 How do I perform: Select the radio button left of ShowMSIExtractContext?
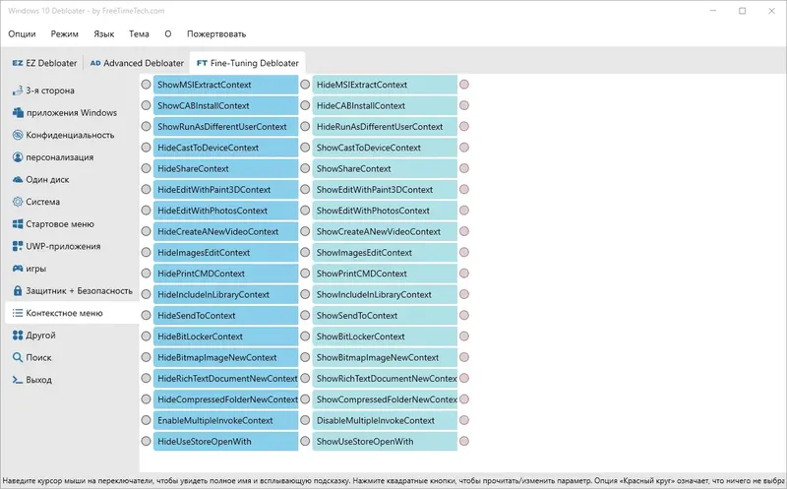(x=147, y=86)
